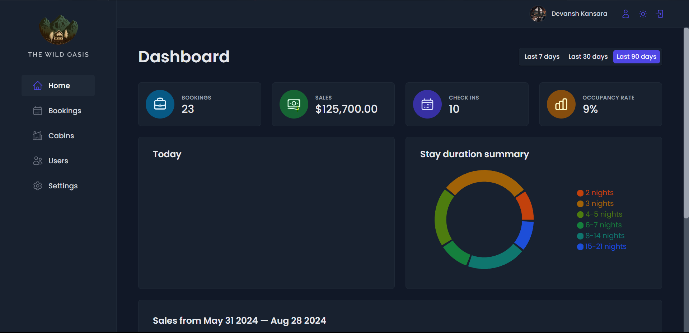Click the Bookings briefcase icon
Viewport: 689px width, 333px height.
click(x=160, y=104)
